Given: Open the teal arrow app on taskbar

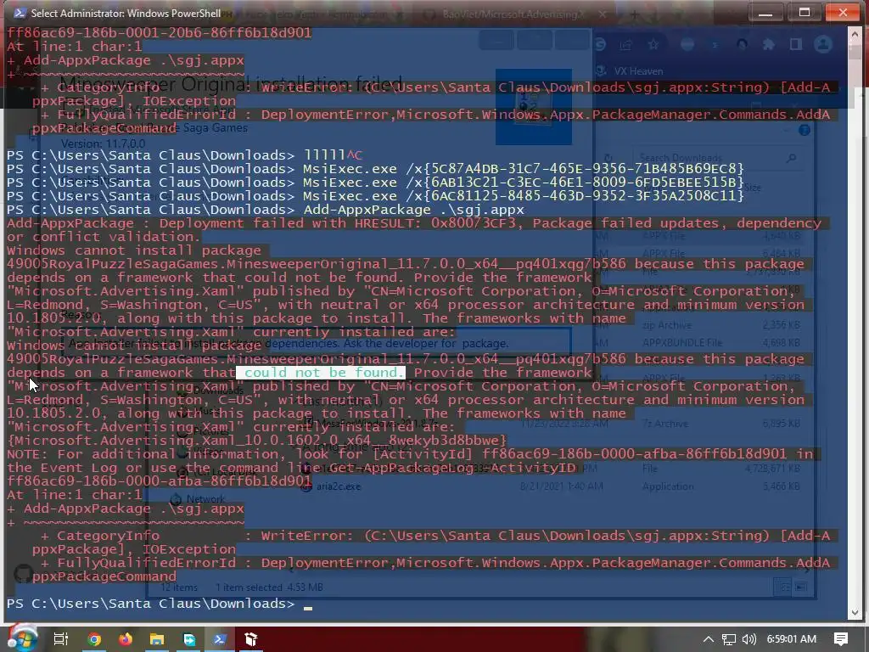Looking at the screenshot, I should [x=189, y=639].
